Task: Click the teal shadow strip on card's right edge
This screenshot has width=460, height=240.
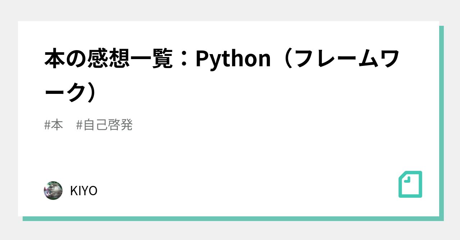Action: [x=441, y=122]
